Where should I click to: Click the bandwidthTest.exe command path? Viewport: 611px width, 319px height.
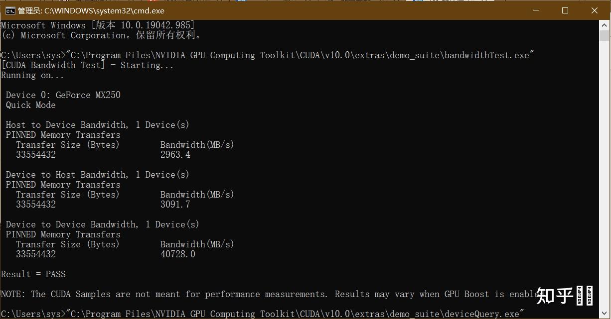tap(300, 55)
